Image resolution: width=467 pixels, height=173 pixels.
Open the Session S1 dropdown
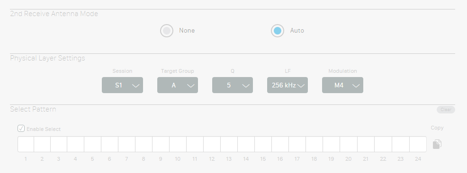122,85
